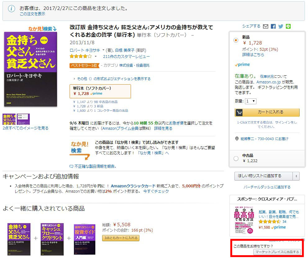Click マーケットプレイスに出品する button
The width and height of the screenshot is (308, 258).
coord(277,252)
